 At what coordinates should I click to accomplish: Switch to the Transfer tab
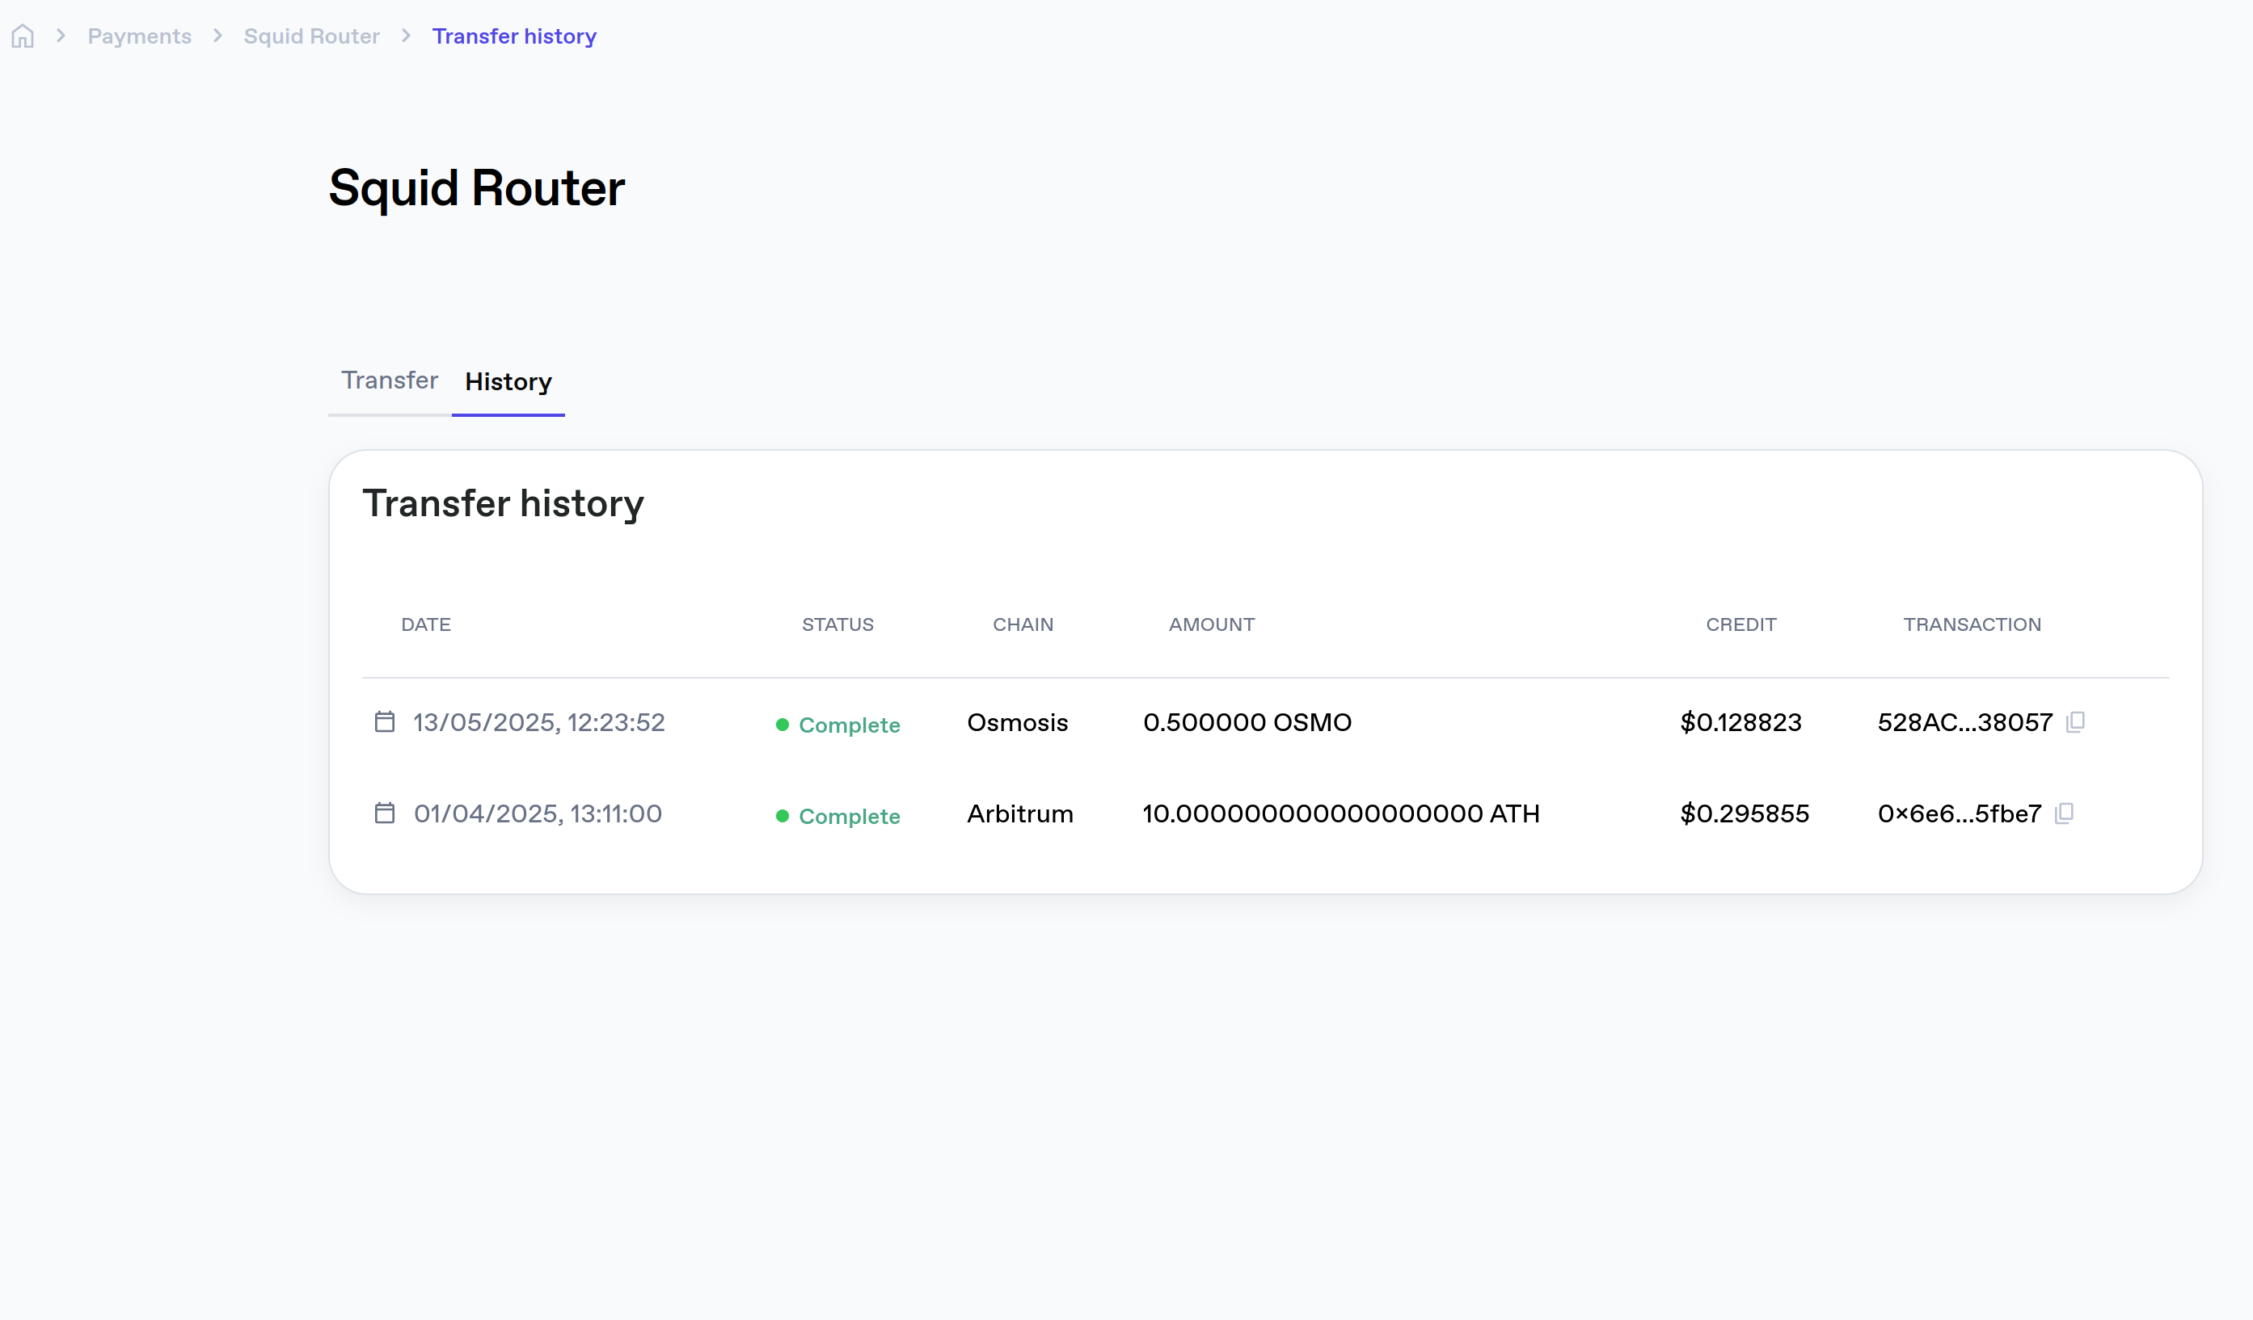coord(389,380)
